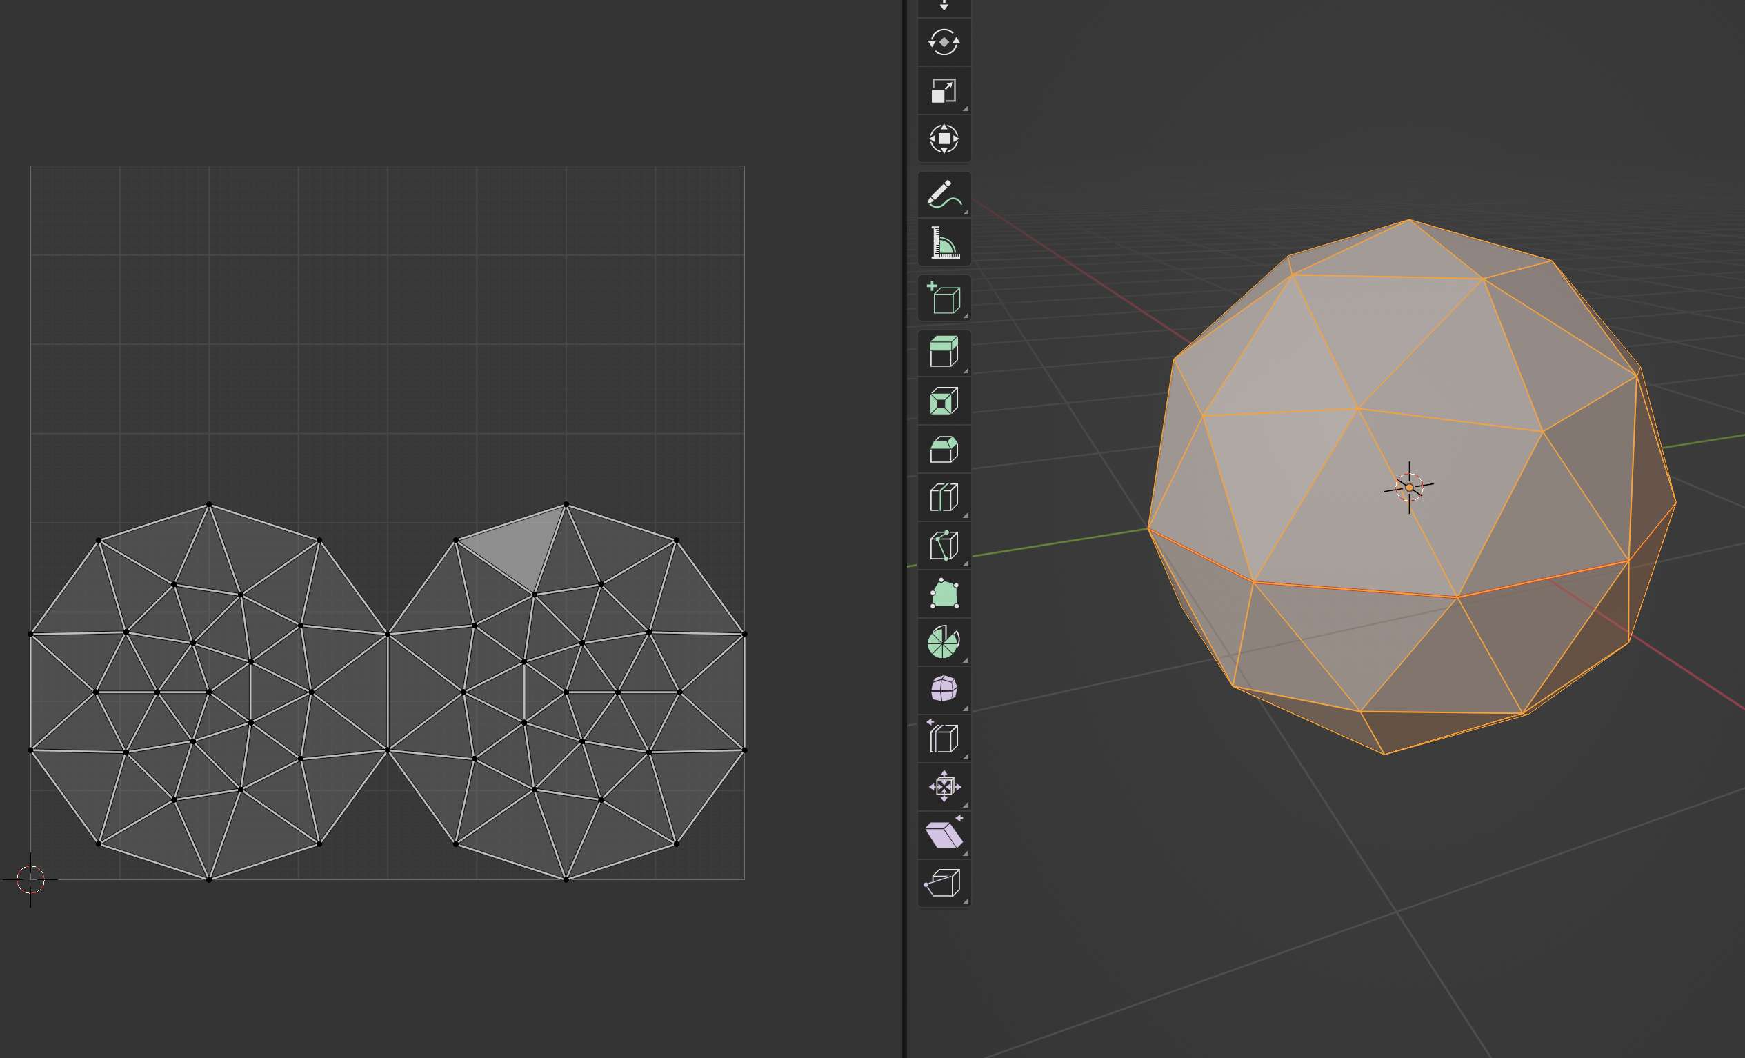Choose the Smooth vertices tool
1745x1058 pixels.
[944, 689]
